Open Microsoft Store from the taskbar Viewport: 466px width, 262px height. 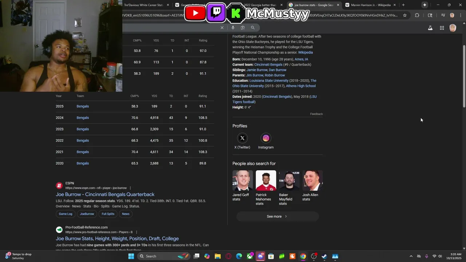point(271,256)
